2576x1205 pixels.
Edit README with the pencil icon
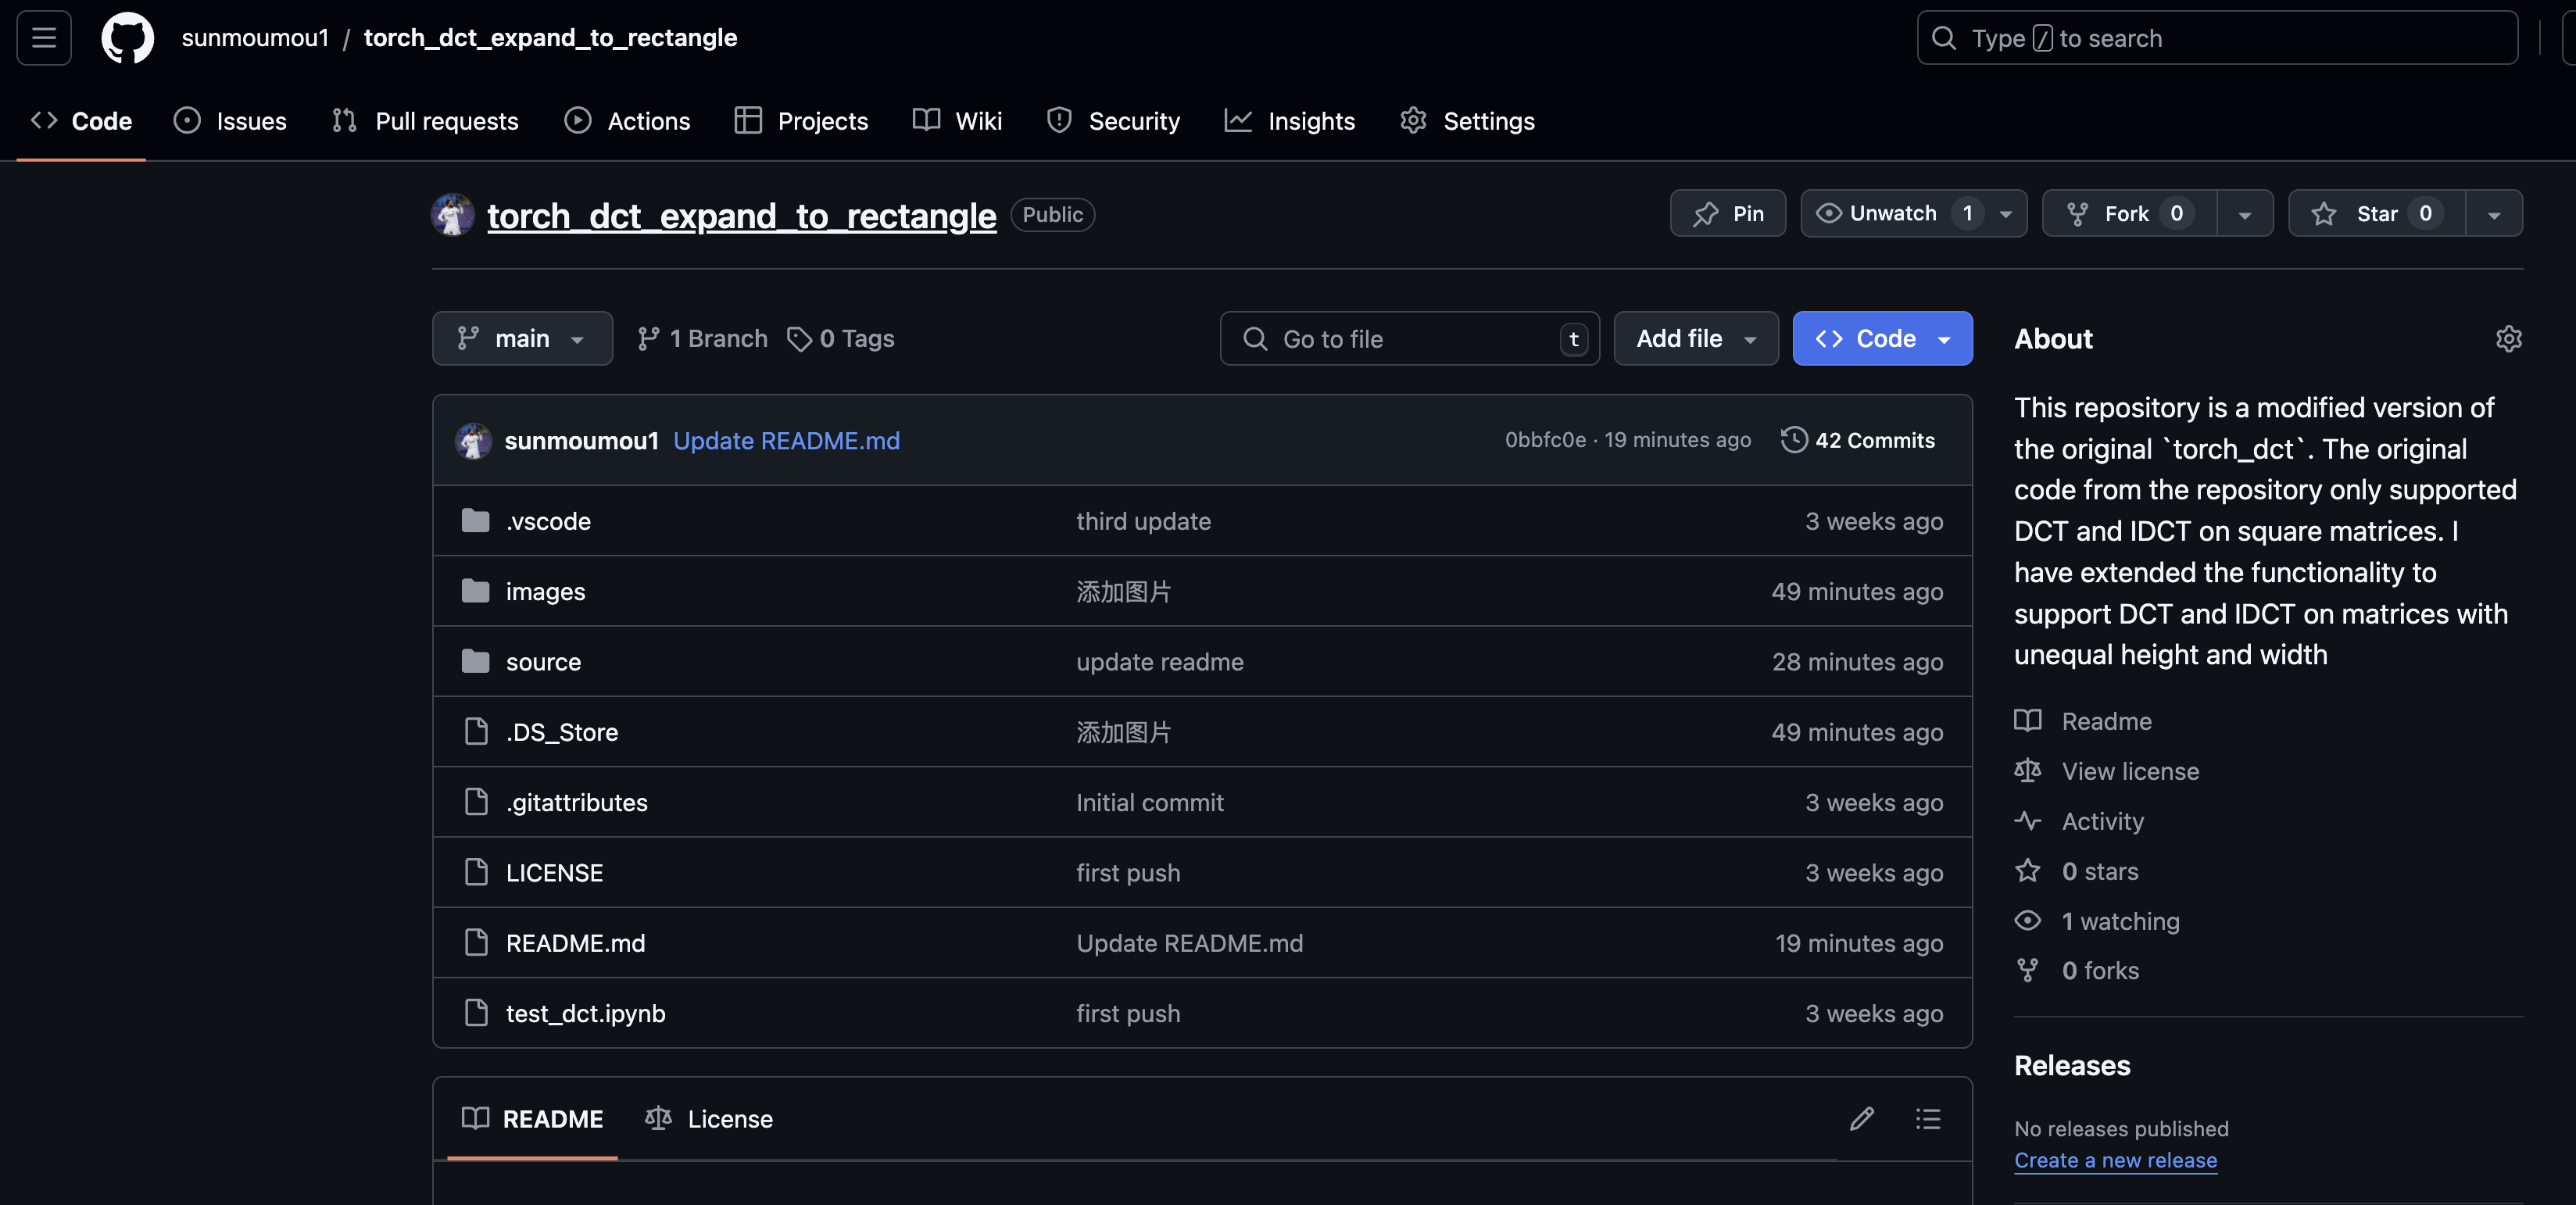coord(1861,1118)
